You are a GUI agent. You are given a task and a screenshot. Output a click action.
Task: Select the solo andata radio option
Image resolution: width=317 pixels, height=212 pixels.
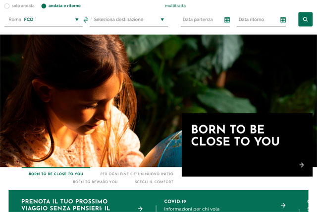click(x=7, y=6)
